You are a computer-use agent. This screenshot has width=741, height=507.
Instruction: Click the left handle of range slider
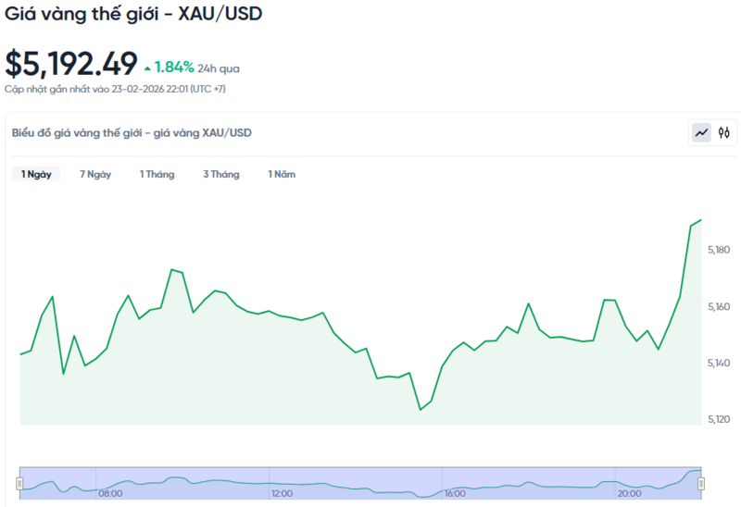coord(19,483)
